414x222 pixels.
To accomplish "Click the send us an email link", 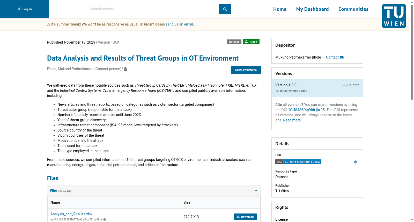I will click(x=179, y=24).
